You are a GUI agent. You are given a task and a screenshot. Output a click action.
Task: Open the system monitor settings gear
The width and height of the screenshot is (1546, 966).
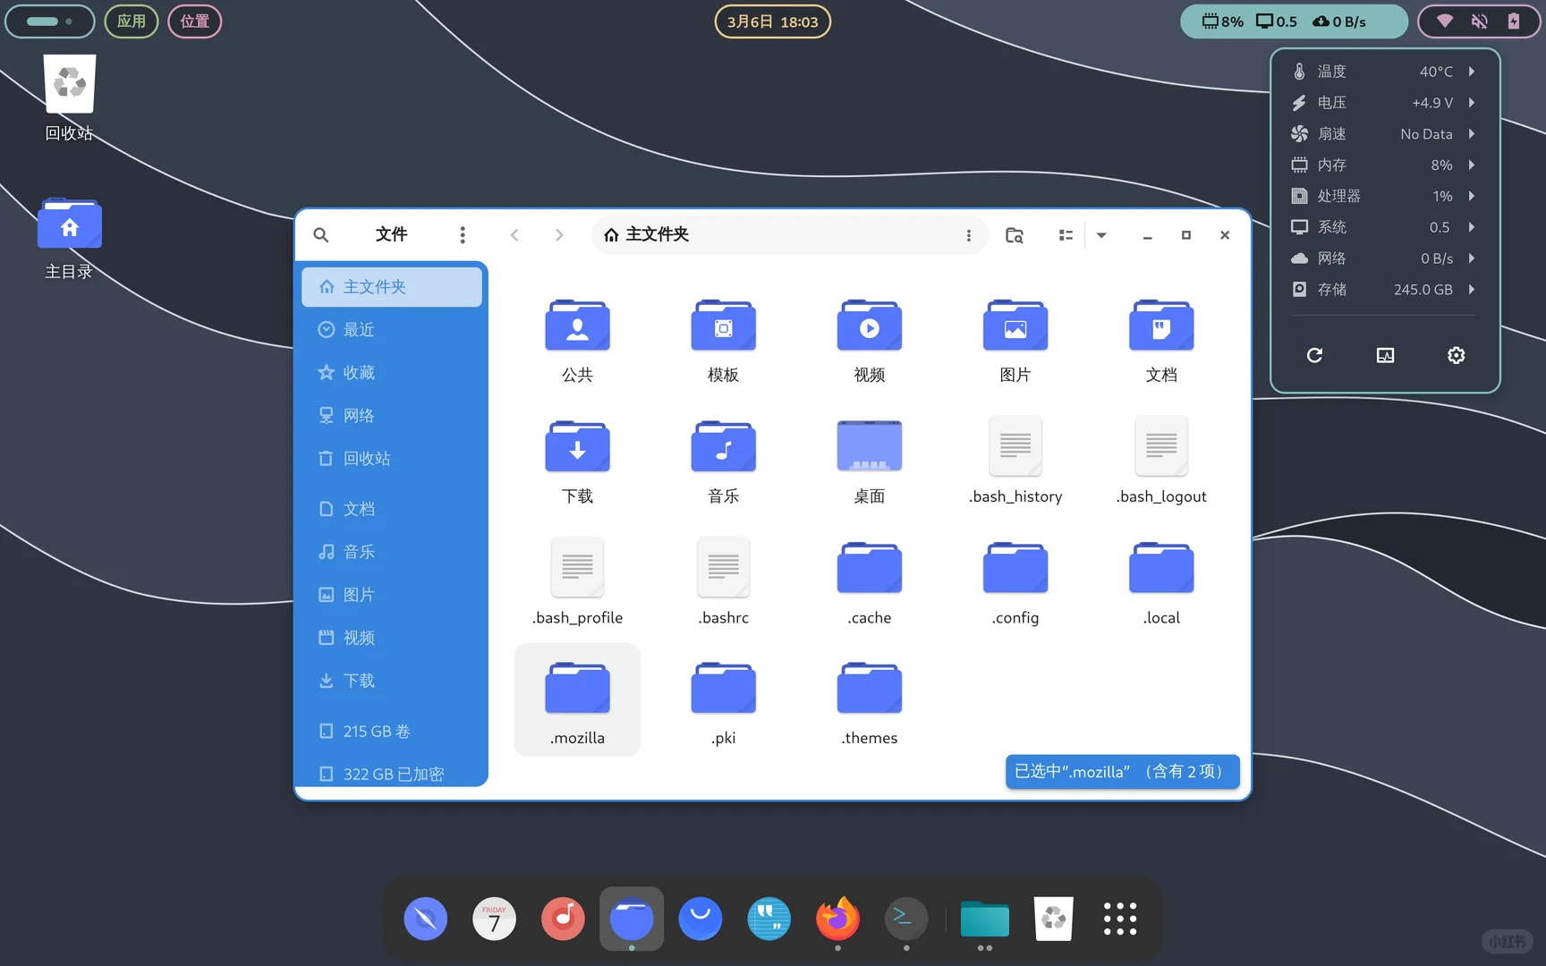(x=1456, y=355)
